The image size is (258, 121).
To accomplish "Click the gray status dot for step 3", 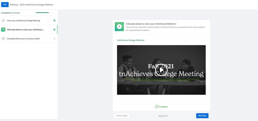I will pos(54,39).
